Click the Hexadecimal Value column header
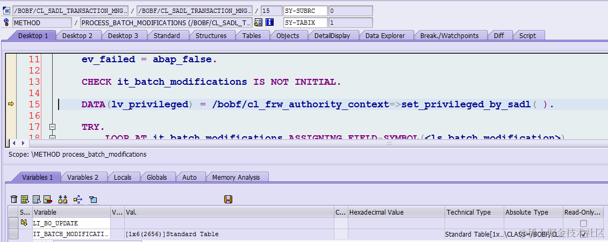Viewport: 608px width, 242px height. [396, 212]
